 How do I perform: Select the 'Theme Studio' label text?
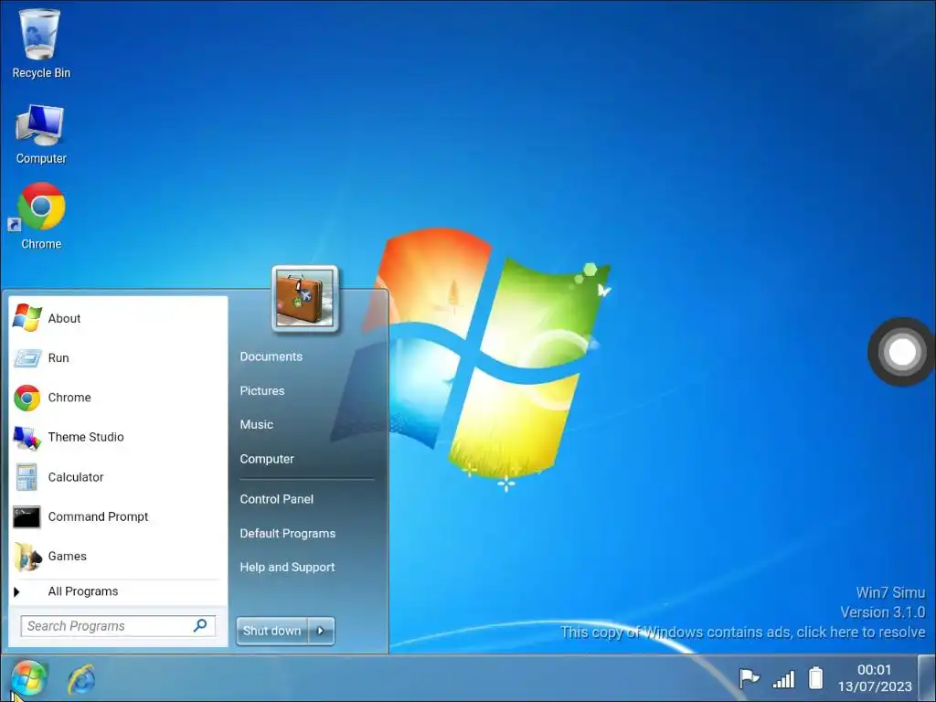(x=86, y=437)
